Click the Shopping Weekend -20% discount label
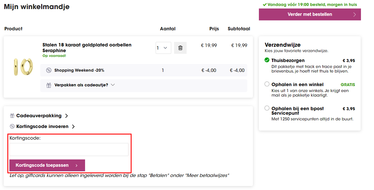 pyautogui.click(x=79, y=70)
